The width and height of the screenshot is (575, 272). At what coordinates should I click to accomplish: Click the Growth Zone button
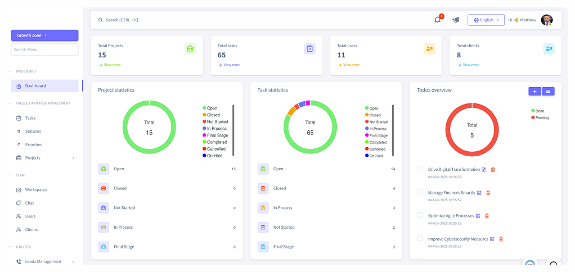44,35
